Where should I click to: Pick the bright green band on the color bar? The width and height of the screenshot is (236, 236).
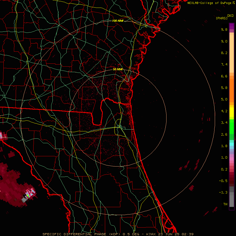coord(232,126)
